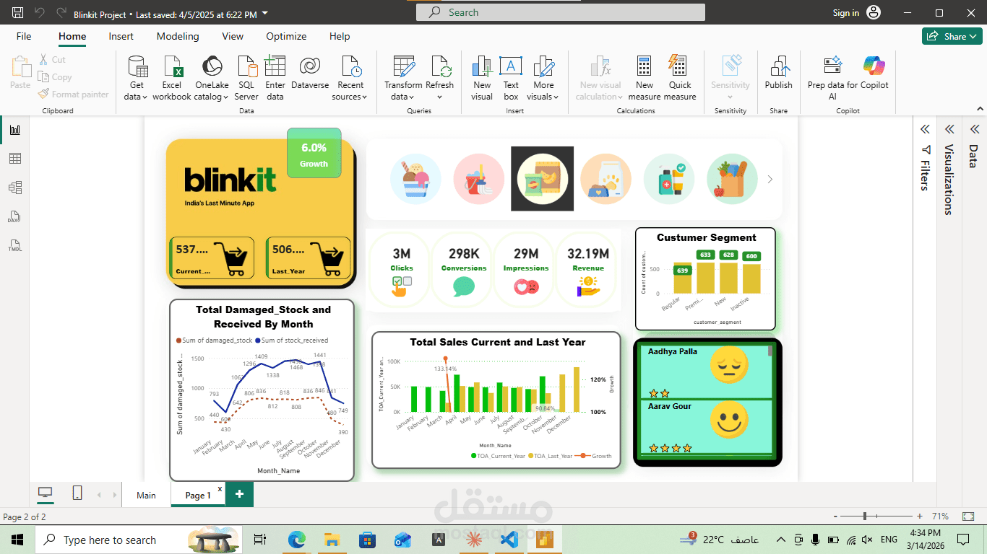987x554 pixels.
Task: Select the pet care category icon
Action: [x=605, y=179]
